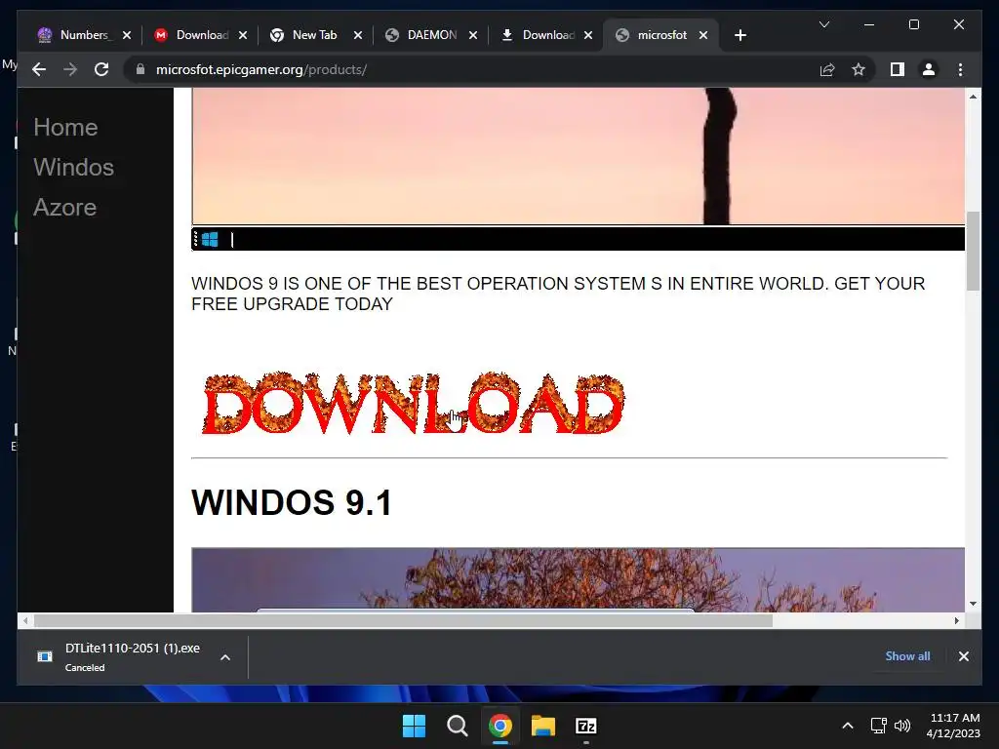Click the Windos 9 sunset image
This screenshot has width=999, height=749.
coord(578,156)
